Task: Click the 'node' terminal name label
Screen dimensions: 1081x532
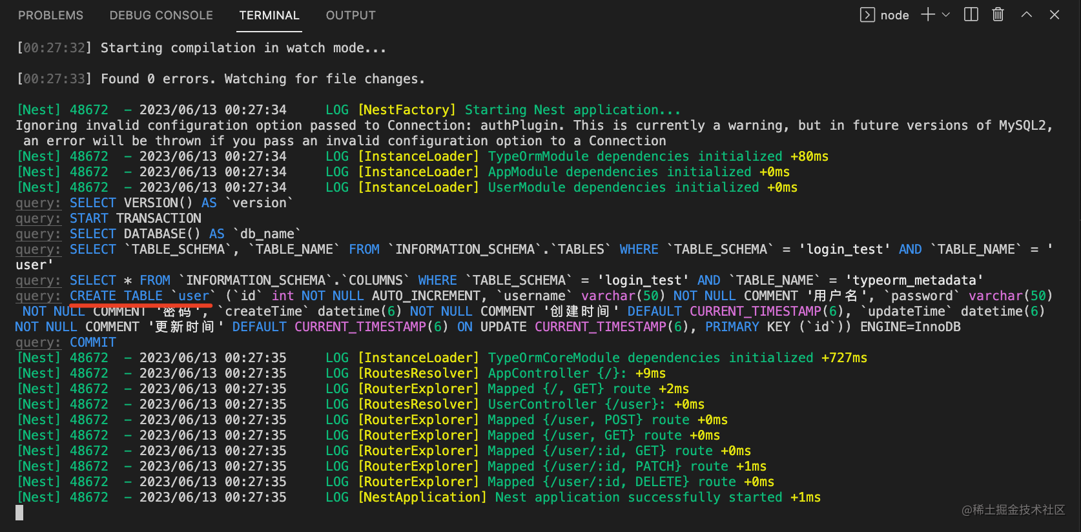Action: [x=894, y=15]
